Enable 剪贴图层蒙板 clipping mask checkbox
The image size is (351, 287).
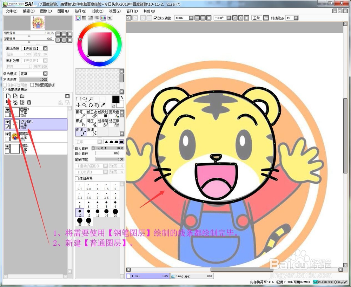(x=32, y=85)
